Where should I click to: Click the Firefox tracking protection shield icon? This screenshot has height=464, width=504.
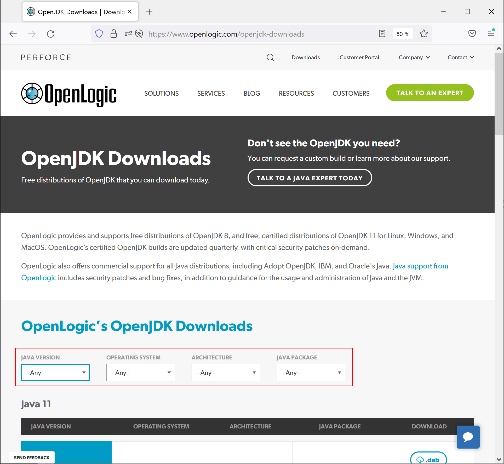99,34
